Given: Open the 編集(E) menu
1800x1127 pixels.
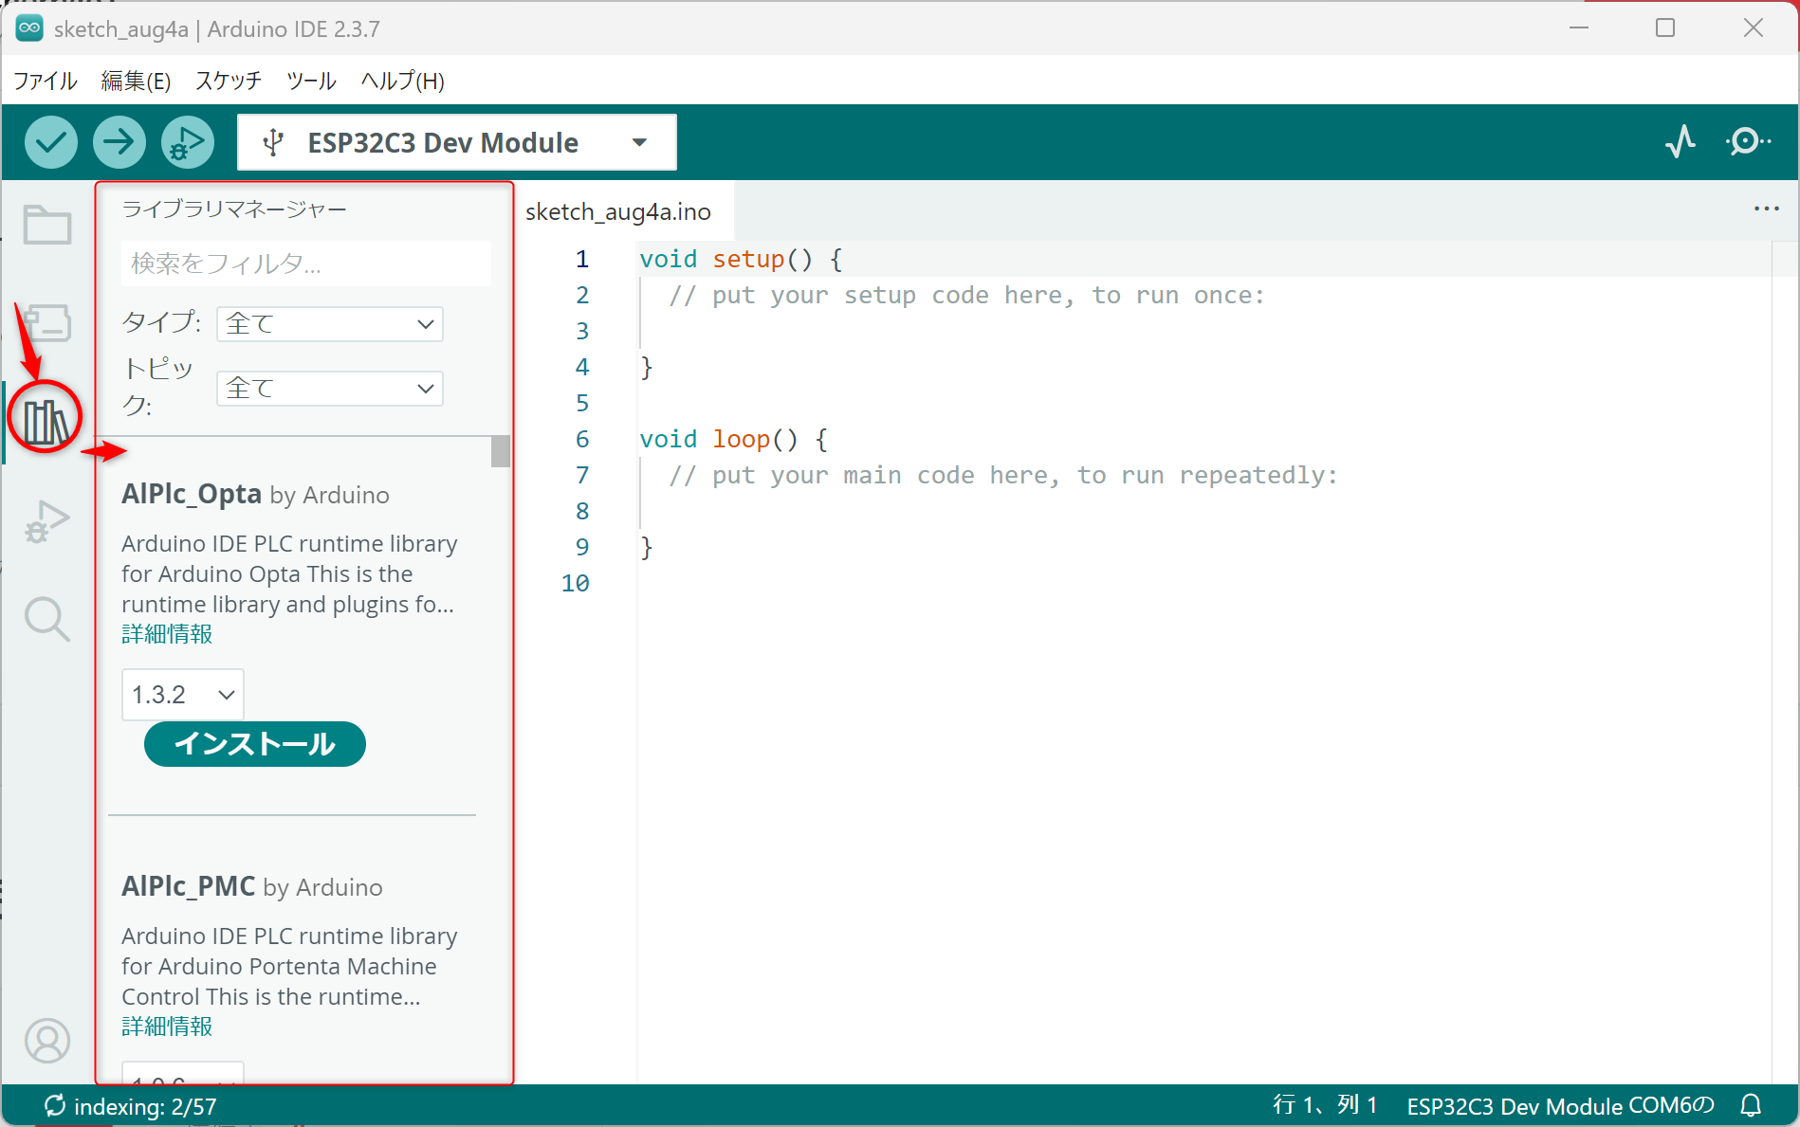Looking at the screenshot, I should click(136, 81).
